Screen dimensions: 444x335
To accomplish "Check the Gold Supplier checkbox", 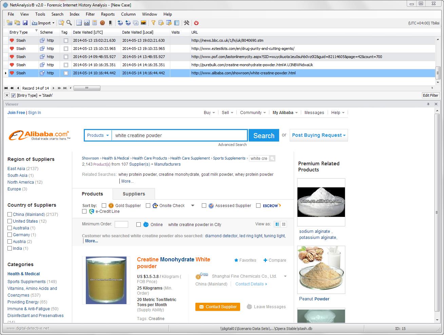I will (x=104, y=205).
